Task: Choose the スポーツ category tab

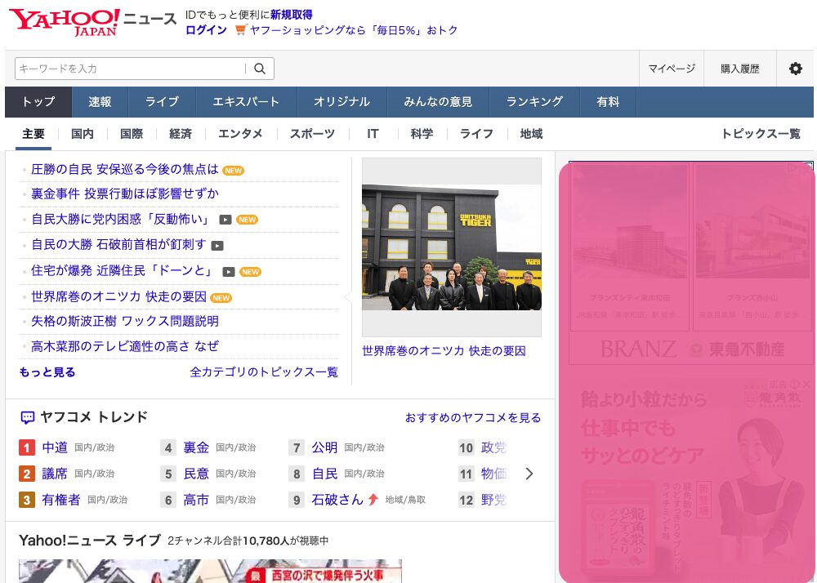Action: point(312,134)
